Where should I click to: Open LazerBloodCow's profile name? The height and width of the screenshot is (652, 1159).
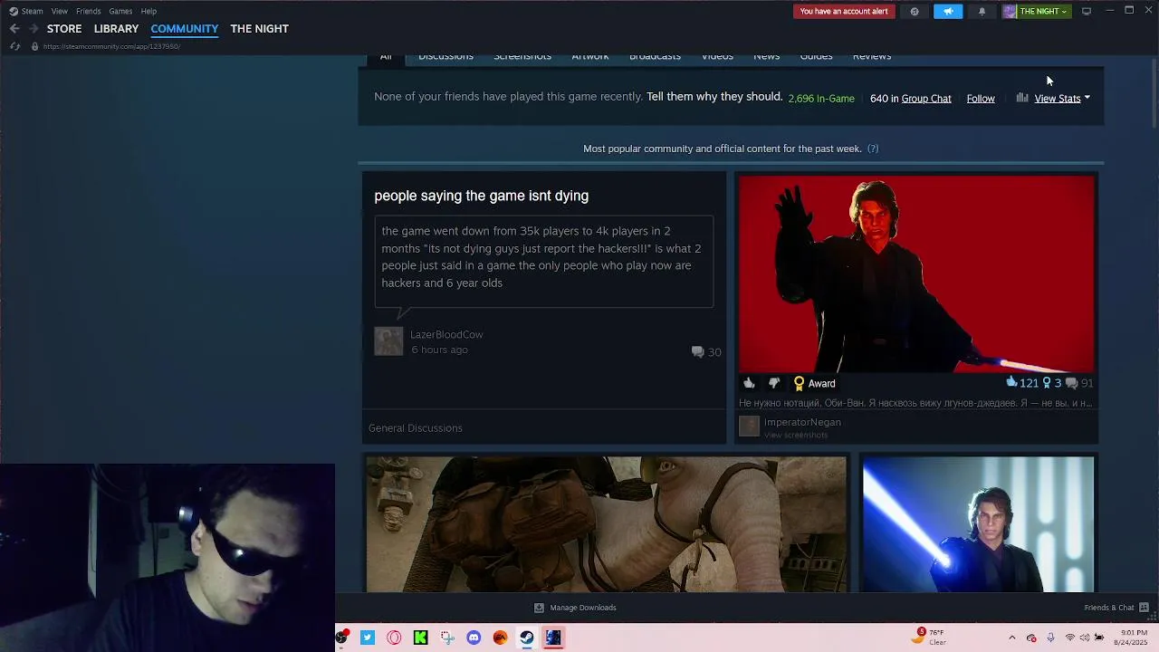[x=446, y=335]
